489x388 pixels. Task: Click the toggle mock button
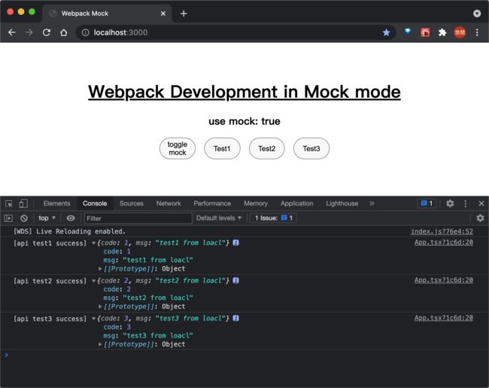point(178,148)
